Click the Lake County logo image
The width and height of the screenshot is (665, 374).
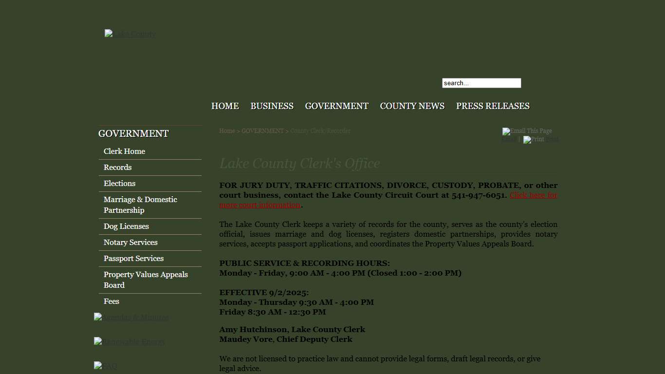pos(130,34)
